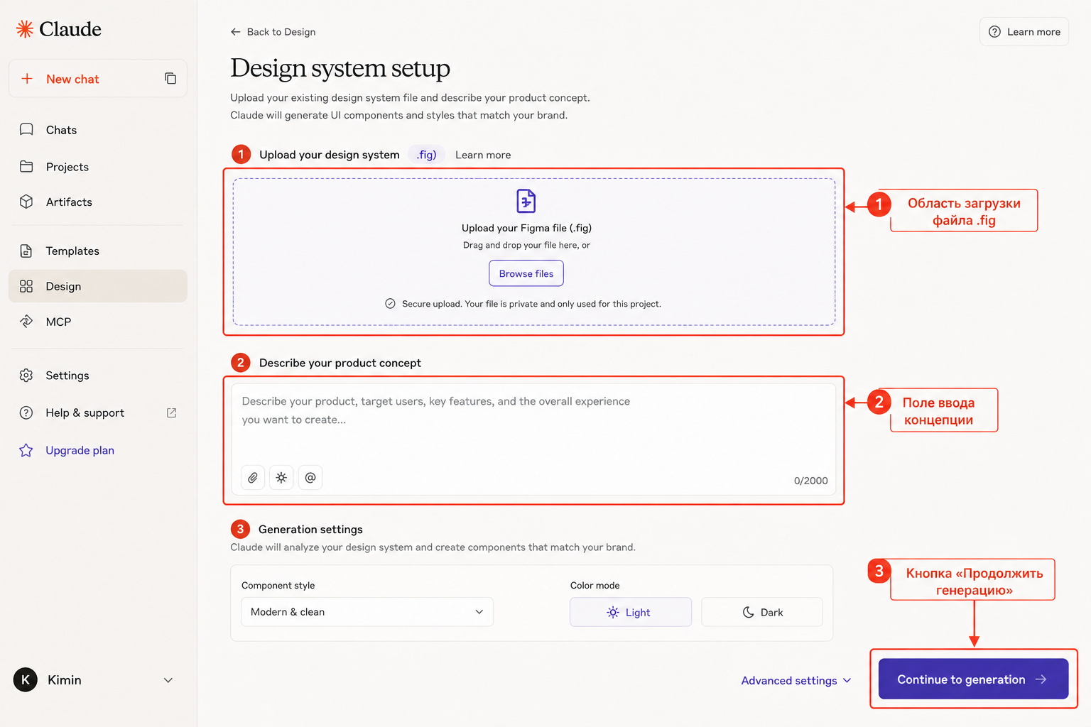Click the plus icon beside New chat
Image resolution: width=1091 pixels, height=727 pixels.
(x=27, y=79)
